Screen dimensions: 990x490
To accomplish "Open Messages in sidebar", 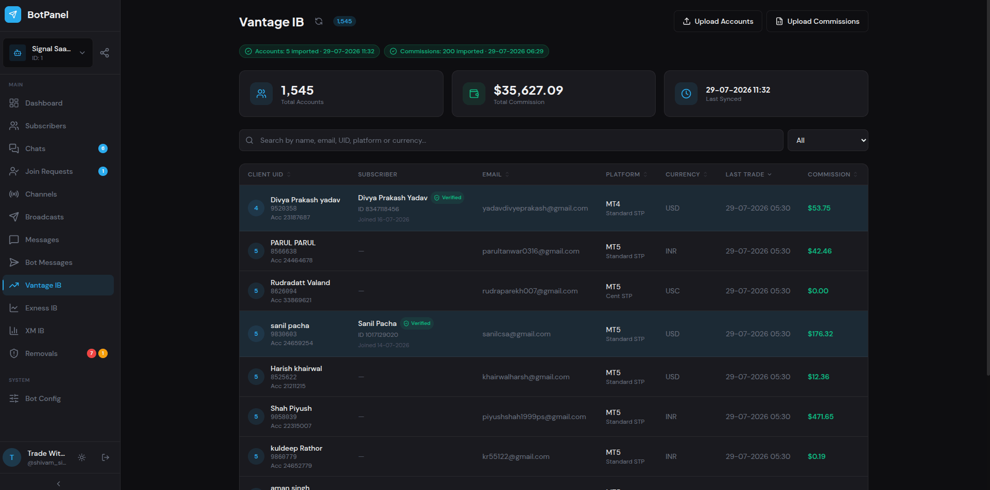I will click(x=58, y=240).
